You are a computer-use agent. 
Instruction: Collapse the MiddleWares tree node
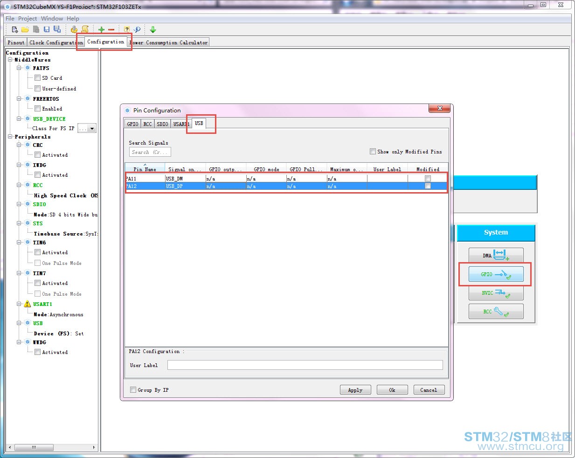[x=10, y=60]
